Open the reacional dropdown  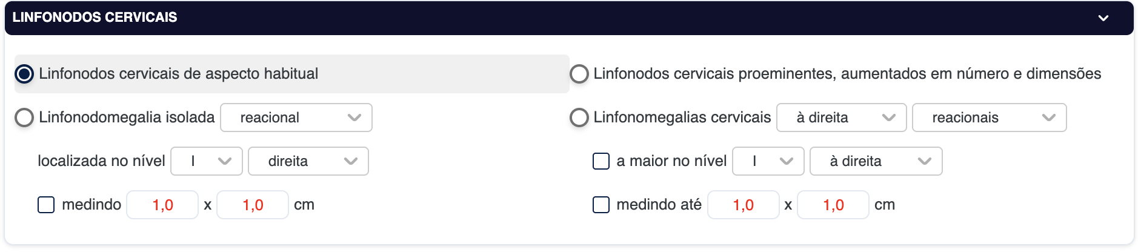coord(296,118)
